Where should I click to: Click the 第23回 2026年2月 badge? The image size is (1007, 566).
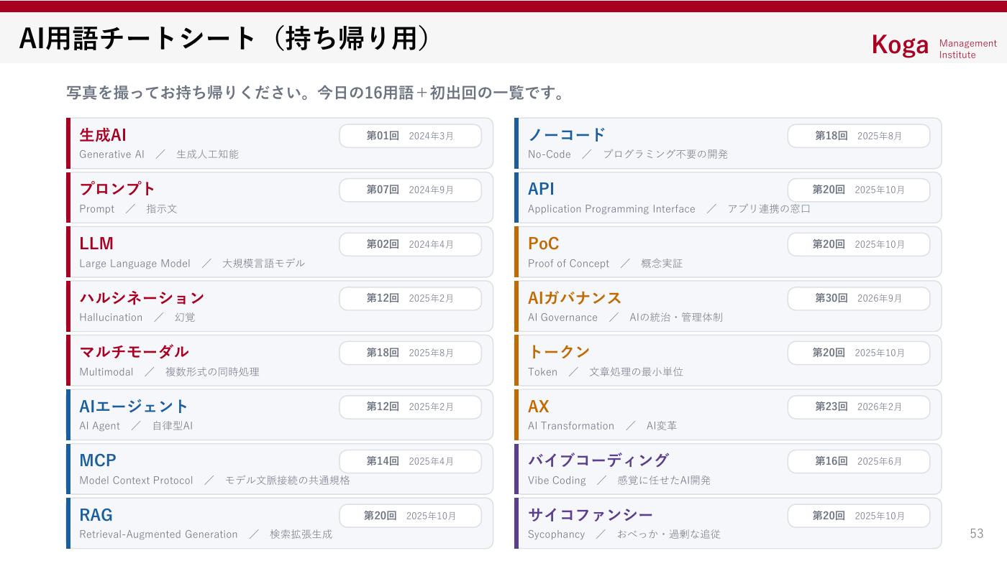click(x=859, y=407)
